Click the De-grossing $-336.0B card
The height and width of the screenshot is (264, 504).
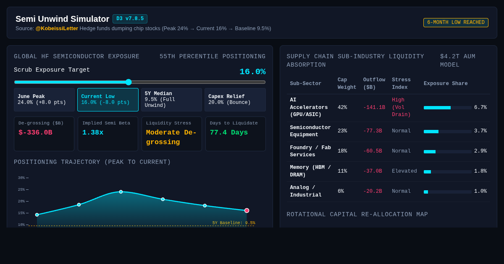[44, 134]
